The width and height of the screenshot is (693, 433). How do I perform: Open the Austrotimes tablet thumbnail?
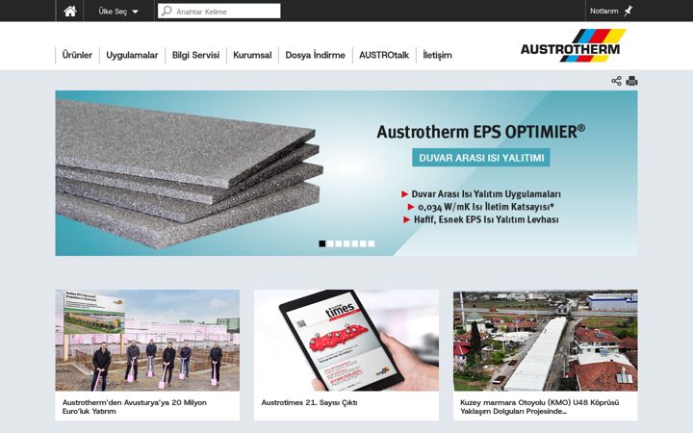coord(346,341)
